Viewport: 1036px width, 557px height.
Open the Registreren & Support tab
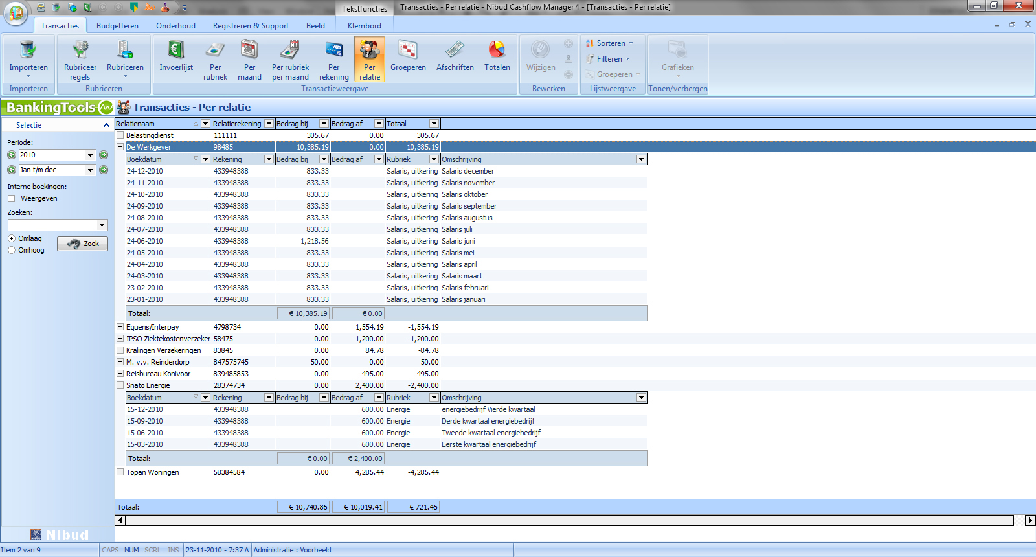[251, 26]
